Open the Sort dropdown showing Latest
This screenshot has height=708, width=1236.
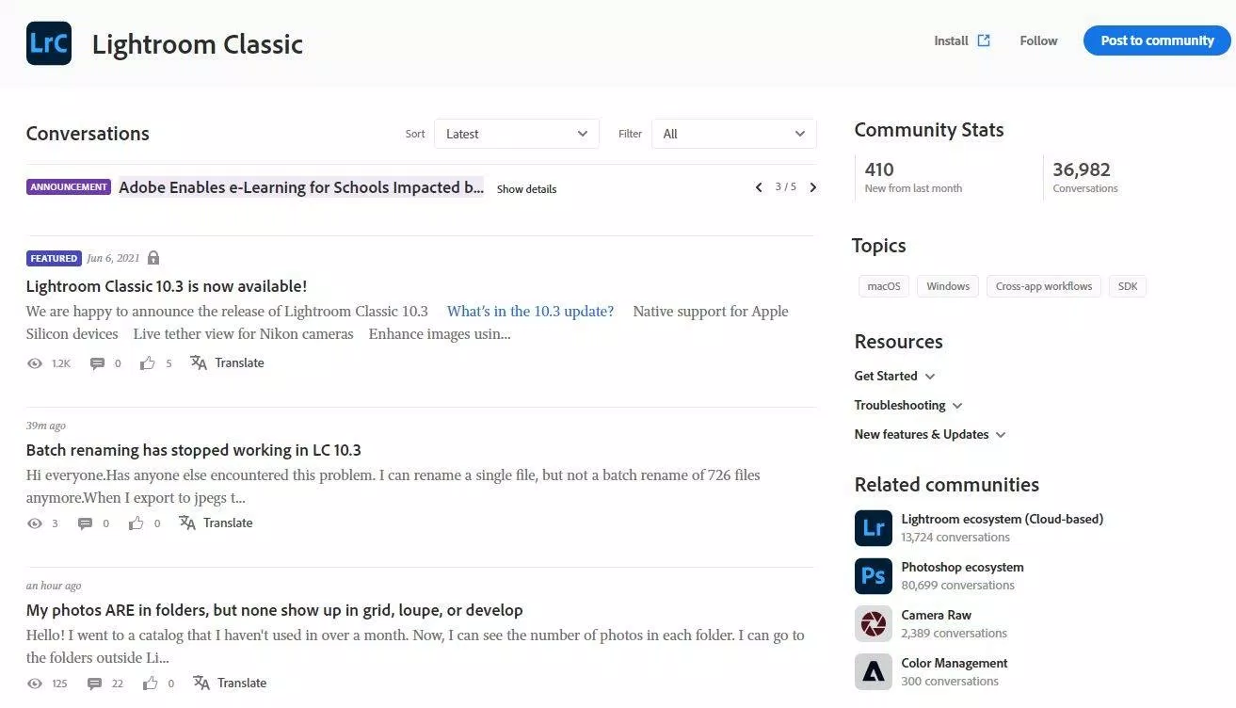tap(516, 134)
